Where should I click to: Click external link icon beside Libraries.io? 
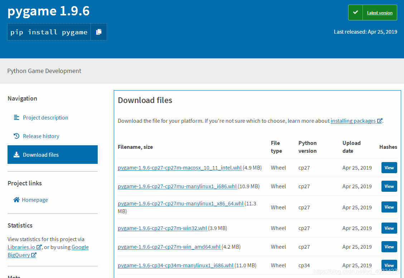pos(39,247)
